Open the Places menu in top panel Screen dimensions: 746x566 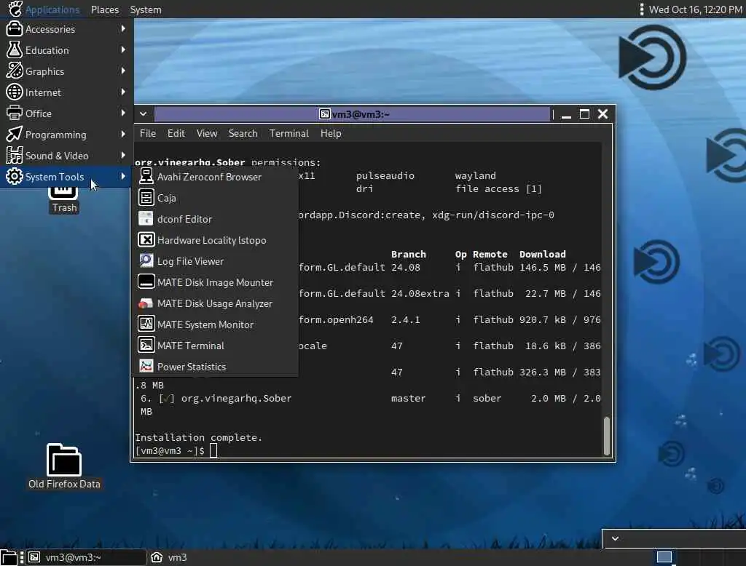(x=105, y=9)
